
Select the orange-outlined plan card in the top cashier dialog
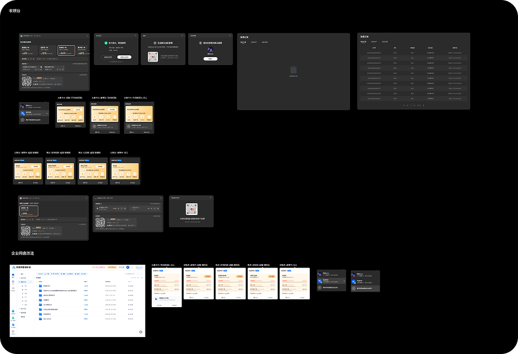coord(67,51)
